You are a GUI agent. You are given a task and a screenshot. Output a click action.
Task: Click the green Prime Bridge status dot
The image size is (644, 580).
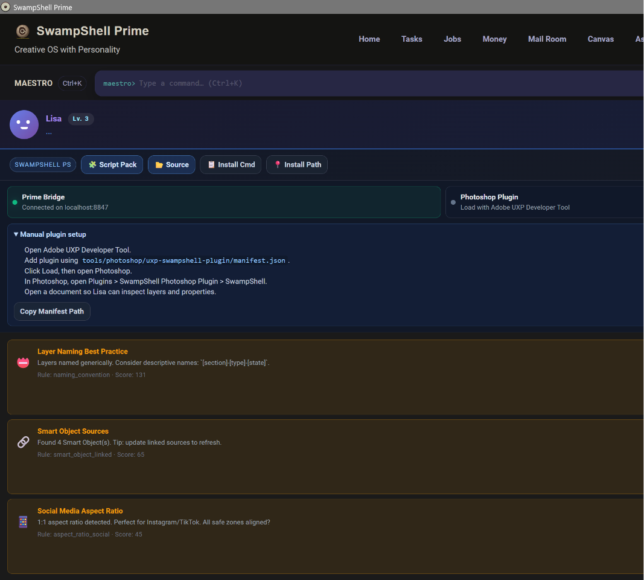pyautogui.click(x=15, y=202)
